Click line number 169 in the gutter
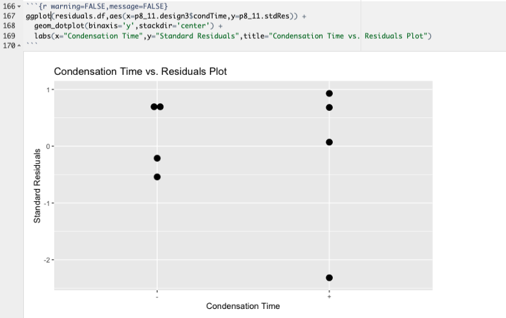Screen dimensions: 506x318 pos(8,35)
